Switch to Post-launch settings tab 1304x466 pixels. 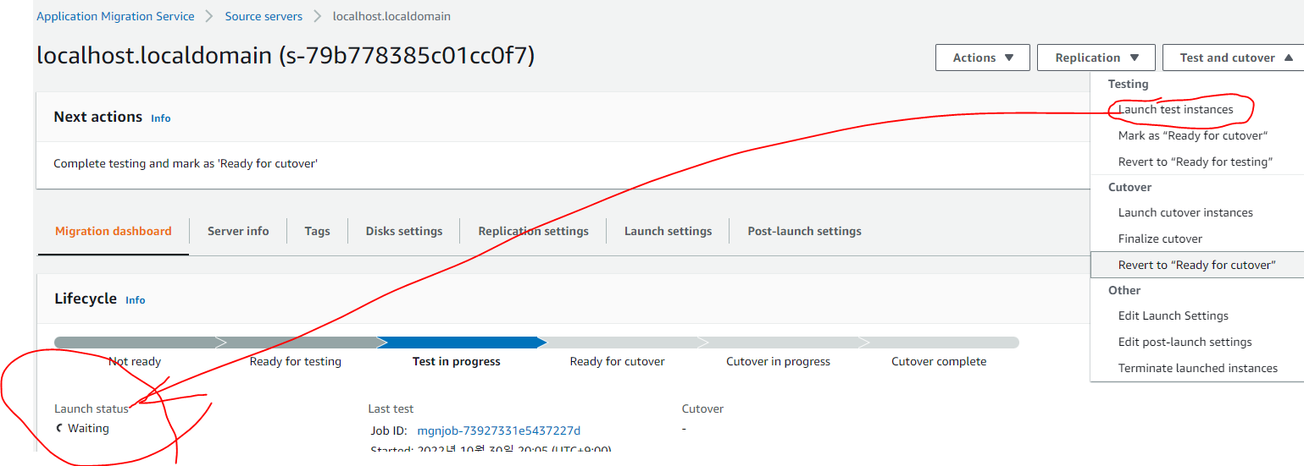[804, 231]
